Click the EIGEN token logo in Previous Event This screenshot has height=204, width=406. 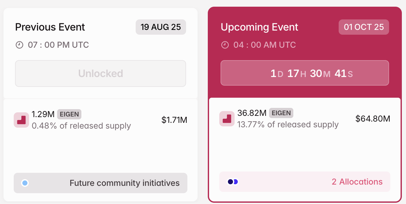[x=21, y=120]
